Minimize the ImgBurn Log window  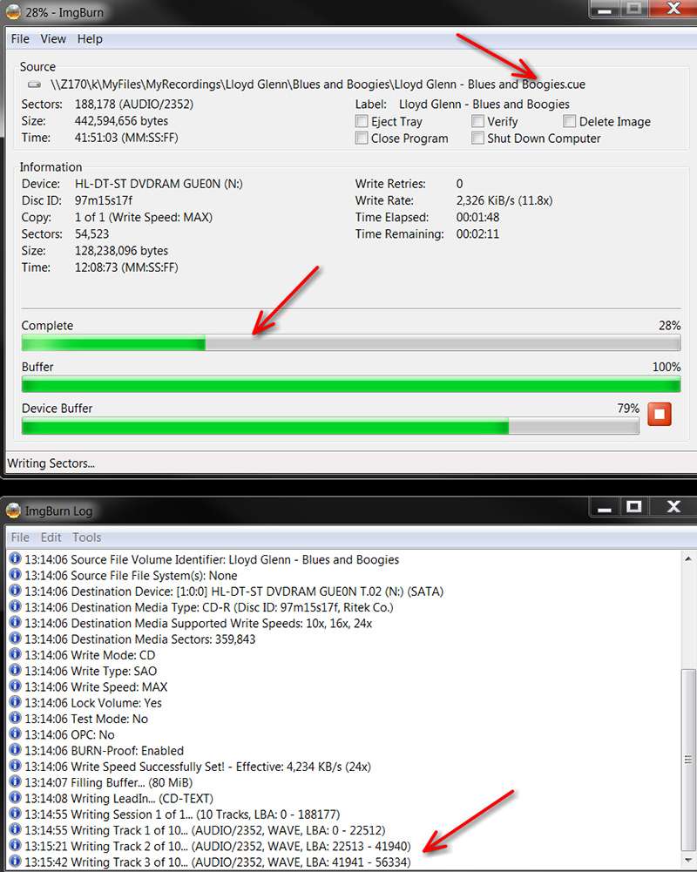[605, 507]
